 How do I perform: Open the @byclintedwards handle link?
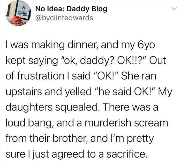click(63, 18)
